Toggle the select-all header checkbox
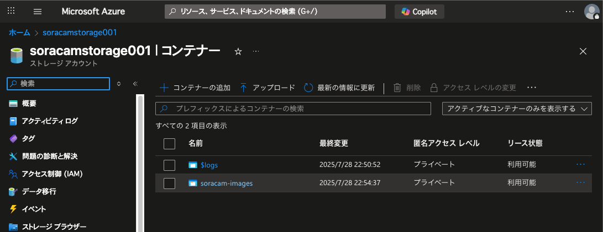 (169, 144)
